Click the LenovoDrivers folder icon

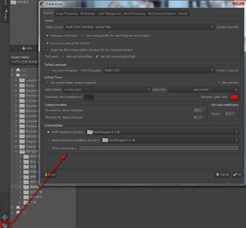pos(22,121)
